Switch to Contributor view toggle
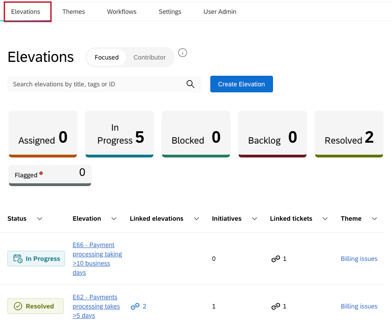The image size is (392, 326). click(x=149, y=57)
